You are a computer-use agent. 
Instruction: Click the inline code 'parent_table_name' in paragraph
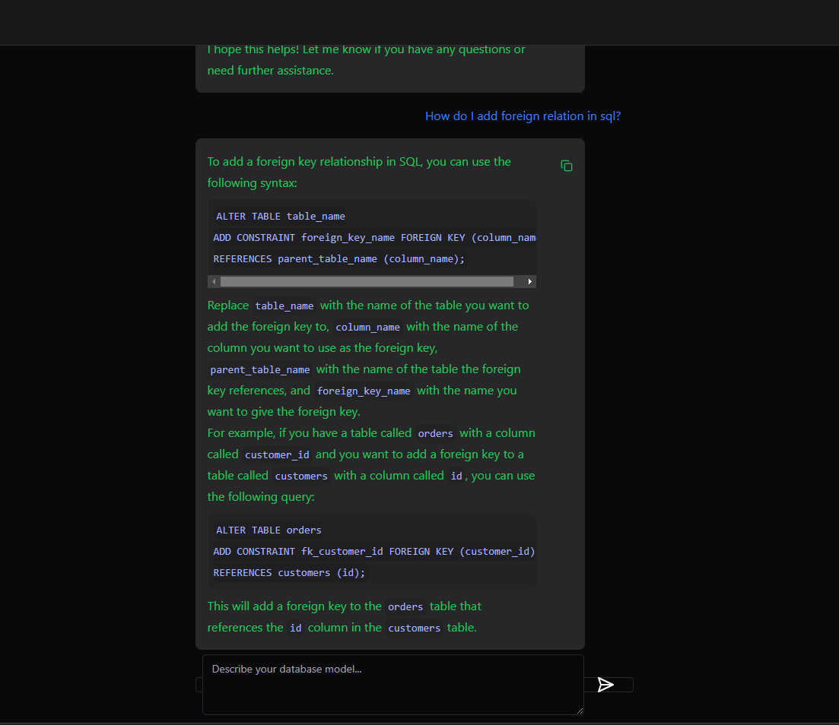click(x=260, y=369)
